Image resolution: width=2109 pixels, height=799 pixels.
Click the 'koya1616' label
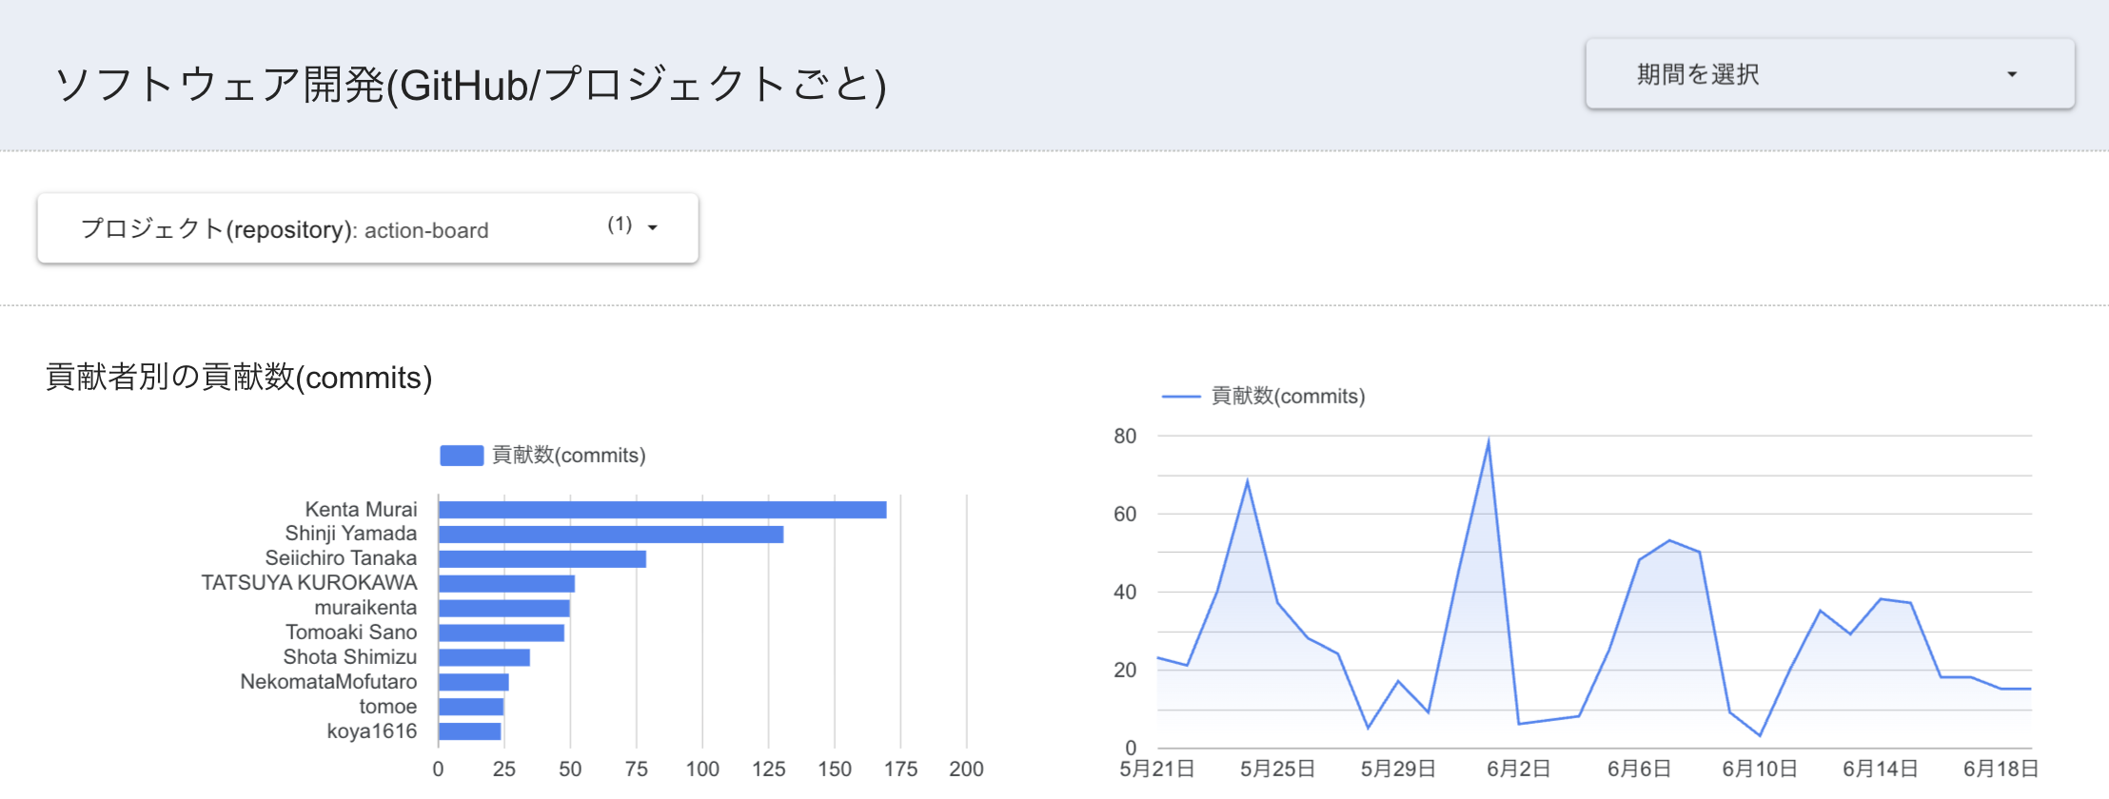(372, 731)
